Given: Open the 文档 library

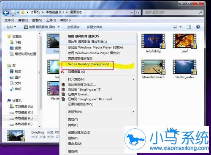Looking at the screenshot, I should [x=16, y=83].
